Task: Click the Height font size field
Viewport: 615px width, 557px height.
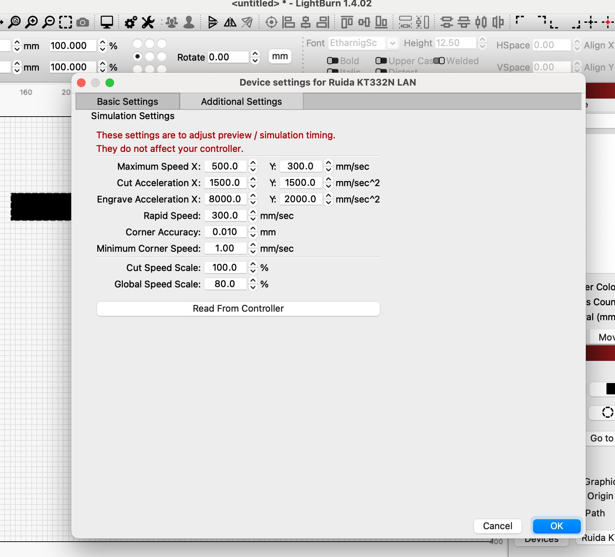Action: (455, 43)
